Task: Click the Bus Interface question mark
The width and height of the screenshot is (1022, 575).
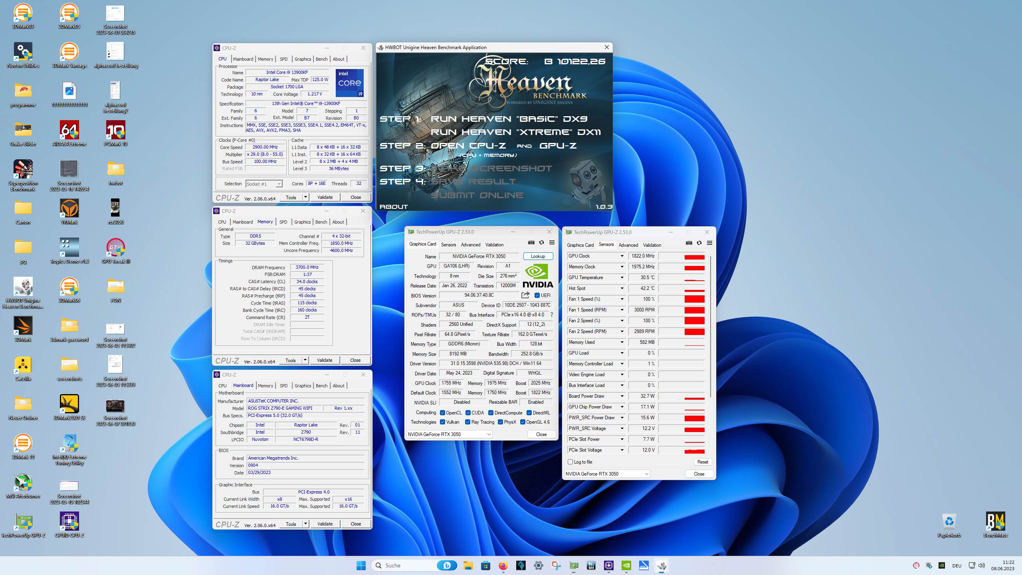Action: 552,315
